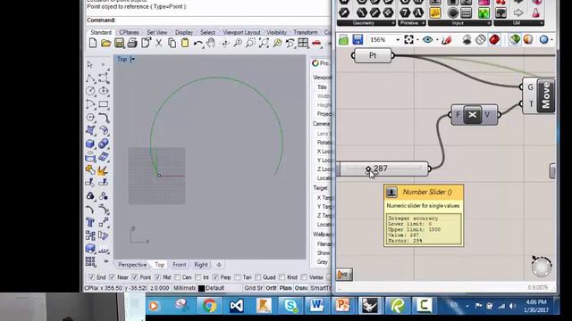Cut selection with the scissors icon
Screen dimensions: 572x321
[159, 44]
